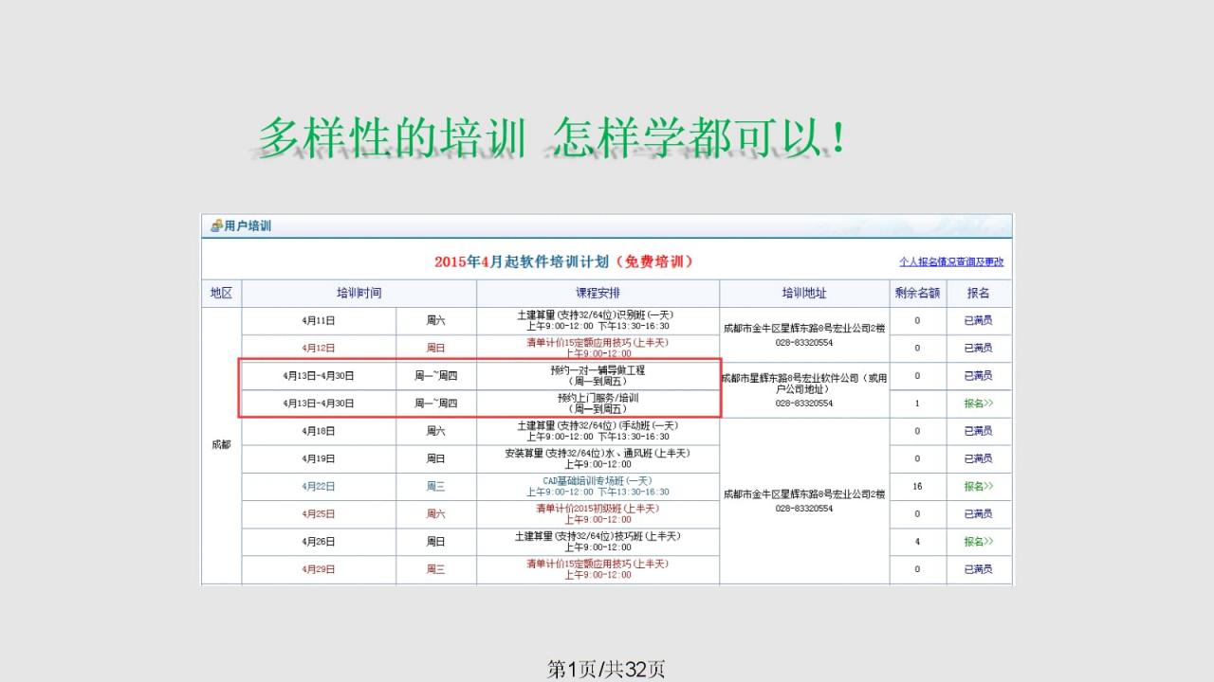Click the 周三 cell in the 4月29日 row
This screenshot has width=1214, height=682.
pyautogui.click(x=436, y=568)
